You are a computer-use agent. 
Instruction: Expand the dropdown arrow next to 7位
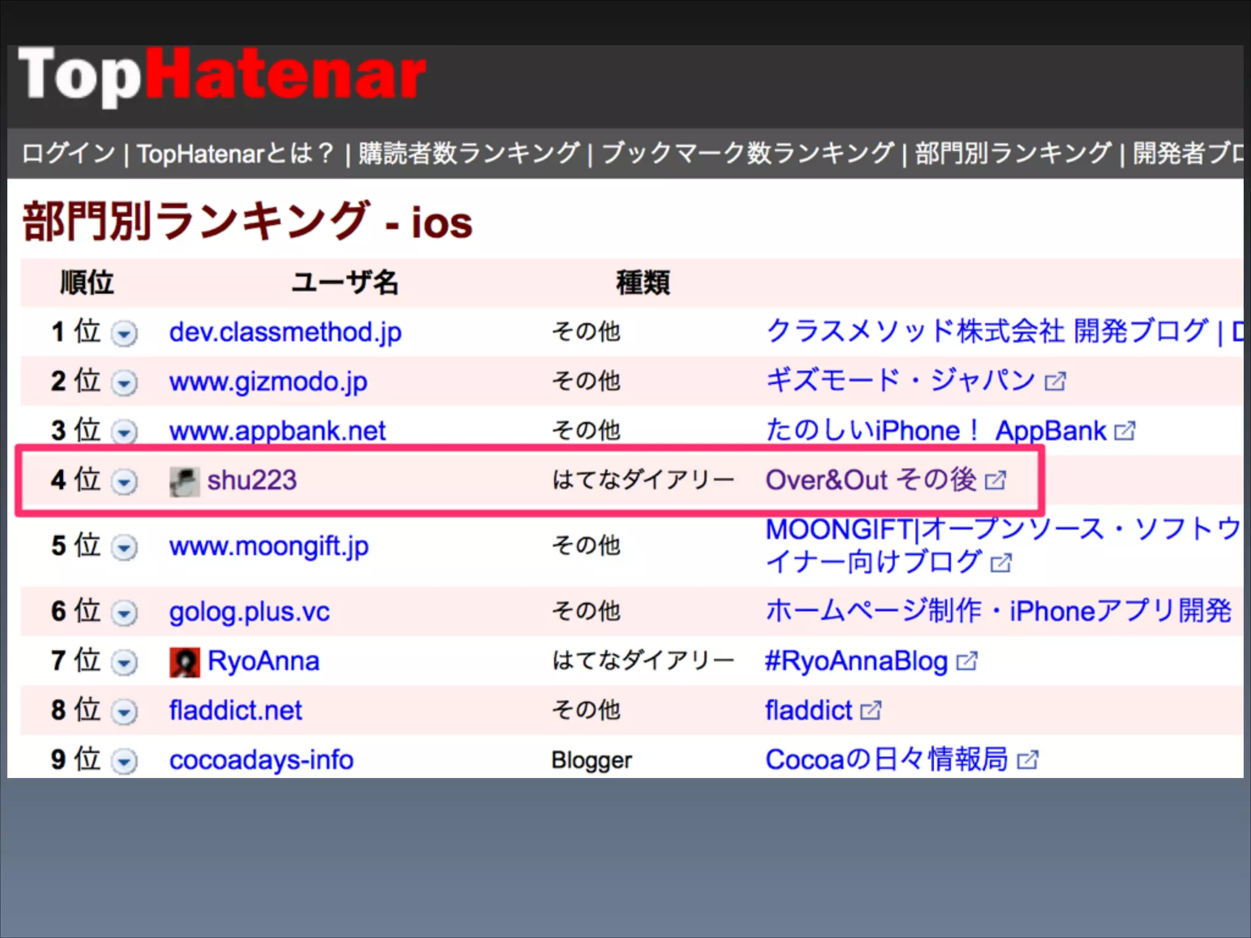[x=124, y=663]
